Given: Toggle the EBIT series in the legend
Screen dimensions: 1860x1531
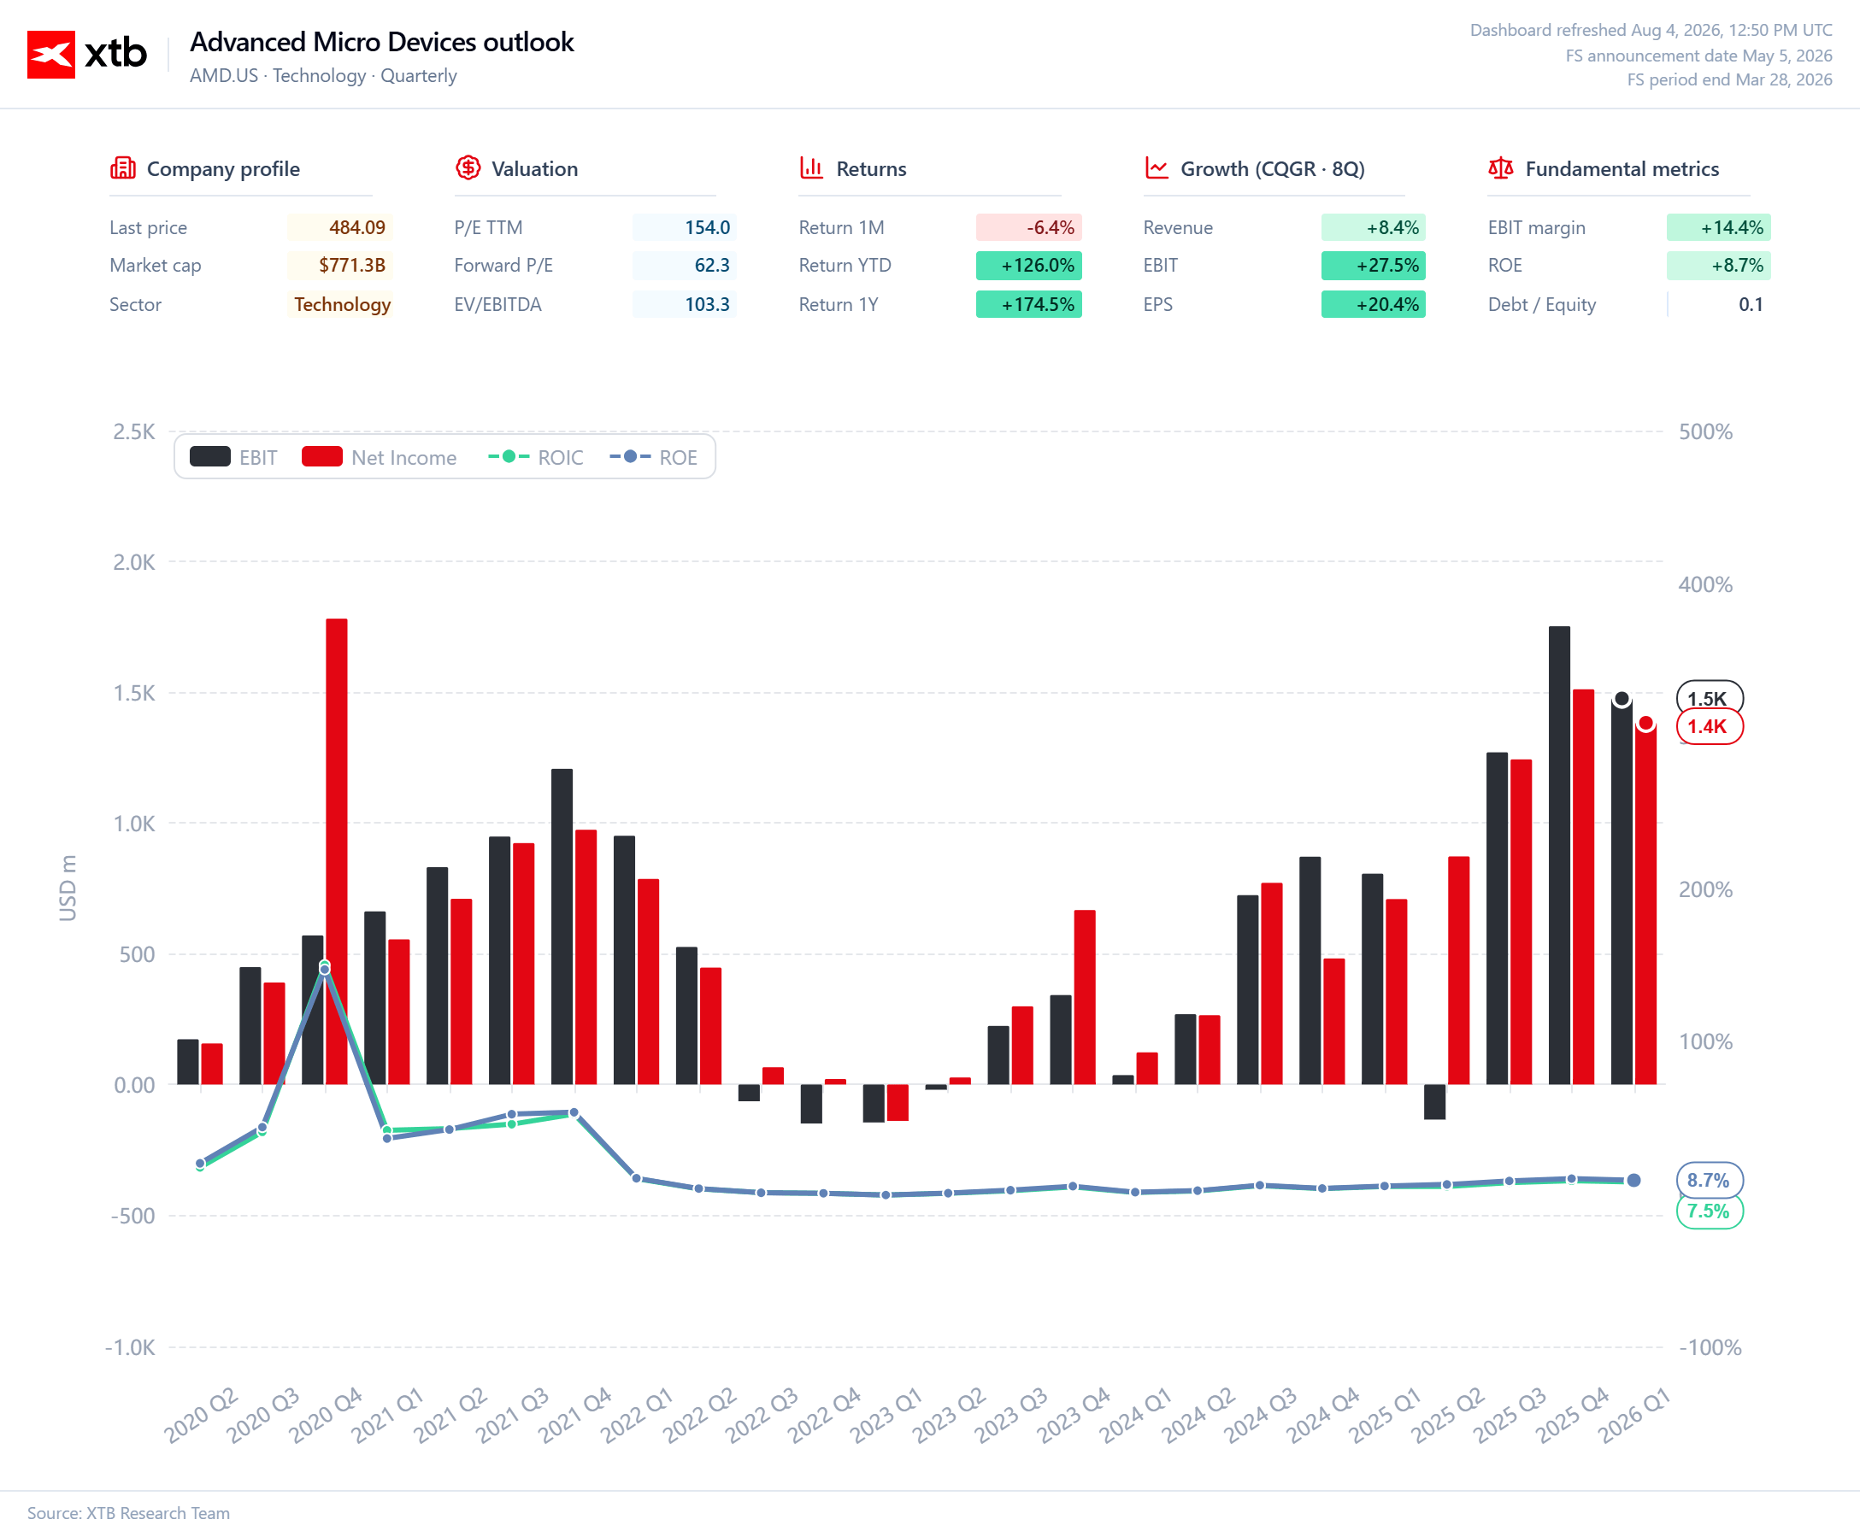Looking at the screenshot, I should 233,457.
